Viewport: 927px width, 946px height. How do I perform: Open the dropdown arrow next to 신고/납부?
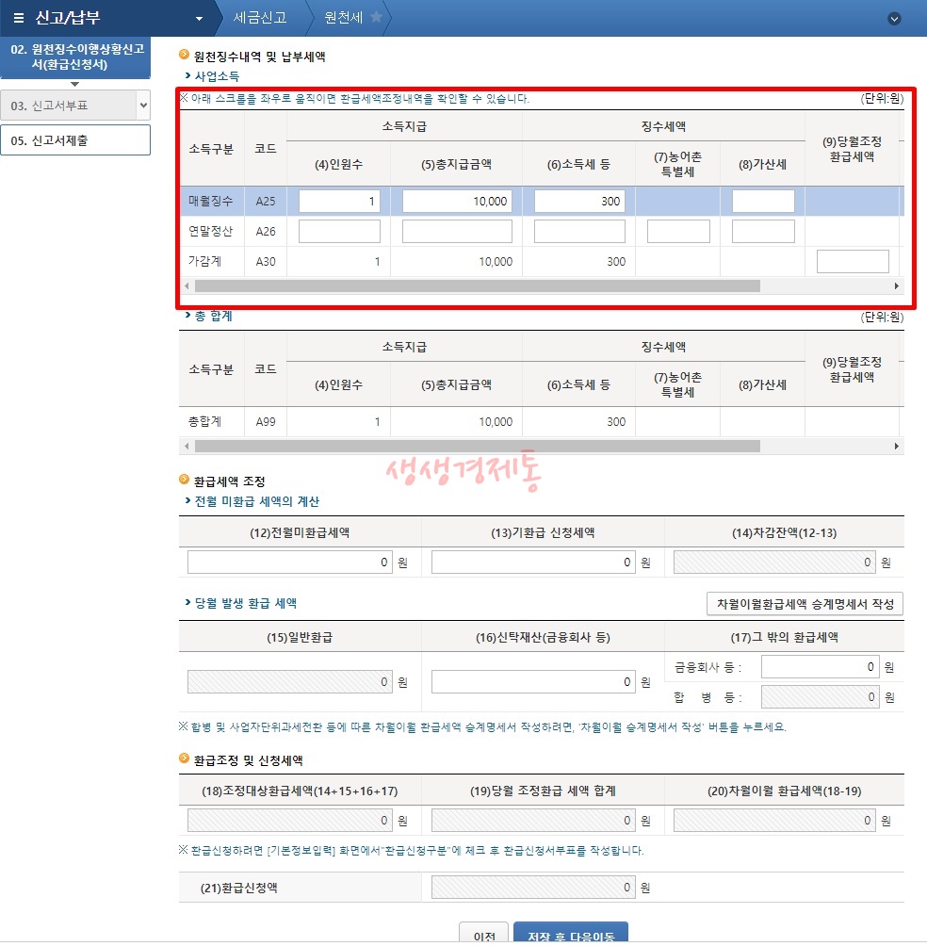198,17
